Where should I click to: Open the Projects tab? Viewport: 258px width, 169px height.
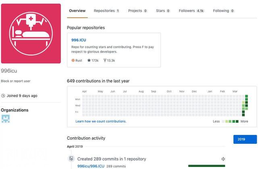tap(137, 11)
